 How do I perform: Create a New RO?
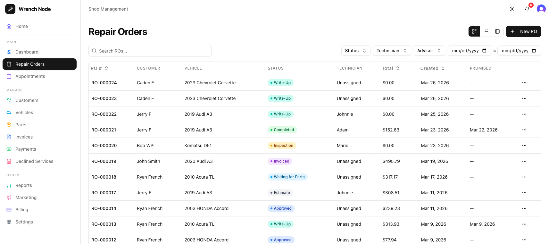tap(523, 31)
